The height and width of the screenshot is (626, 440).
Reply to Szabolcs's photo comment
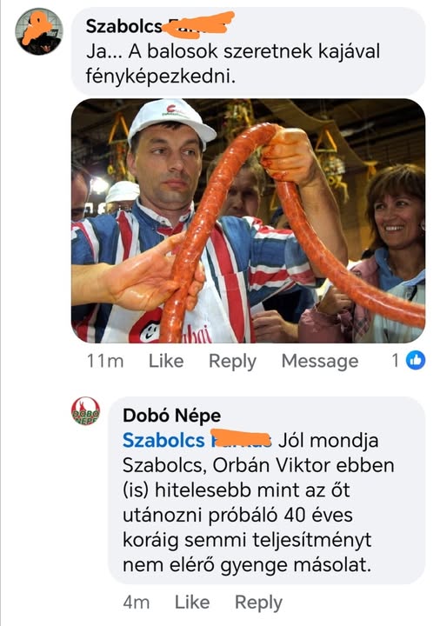pos(232,362)
